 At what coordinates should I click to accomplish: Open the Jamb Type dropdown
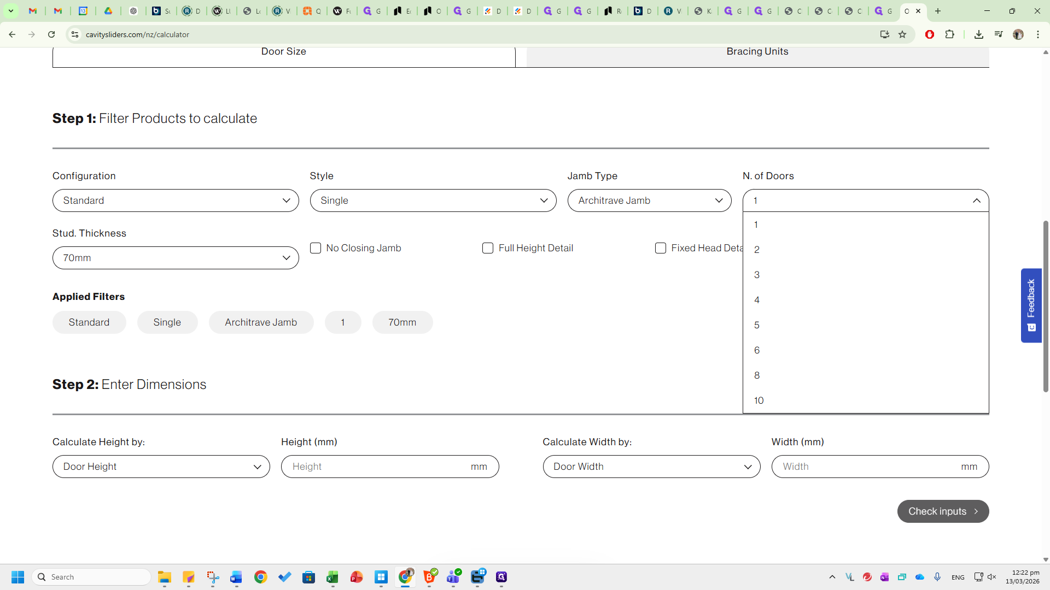tap(649, 200)
